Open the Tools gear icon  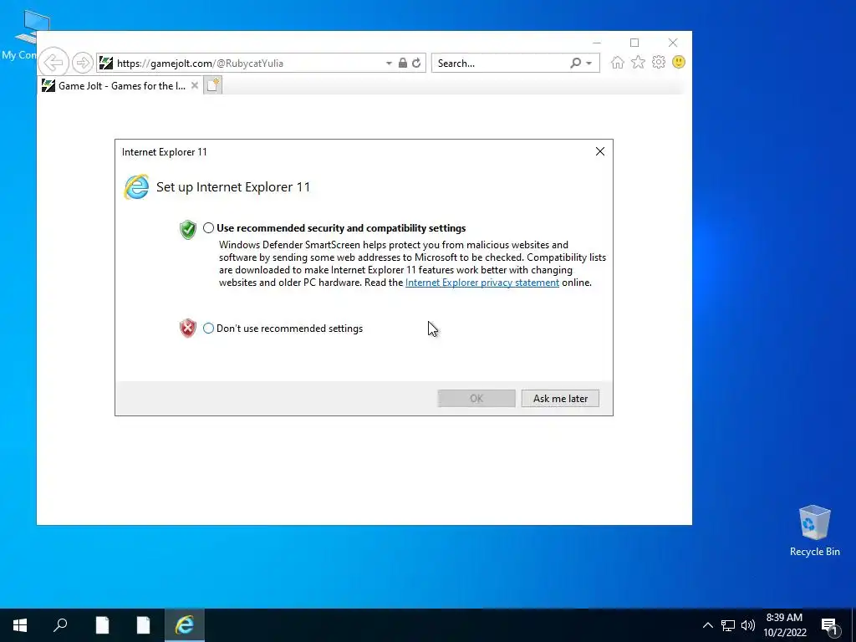659,62
